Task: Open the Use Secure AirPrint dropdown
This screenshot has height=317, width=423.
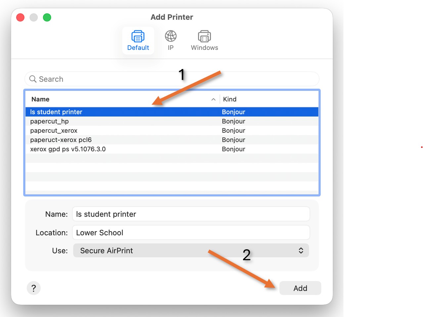Action: click(191, 250)
